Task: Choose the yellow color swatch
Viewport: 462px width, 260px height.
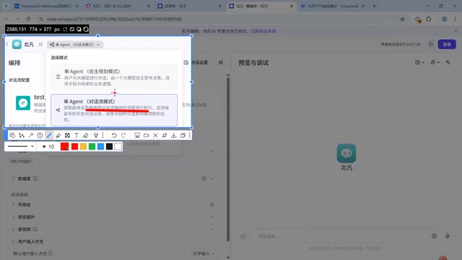Action: 84,146
